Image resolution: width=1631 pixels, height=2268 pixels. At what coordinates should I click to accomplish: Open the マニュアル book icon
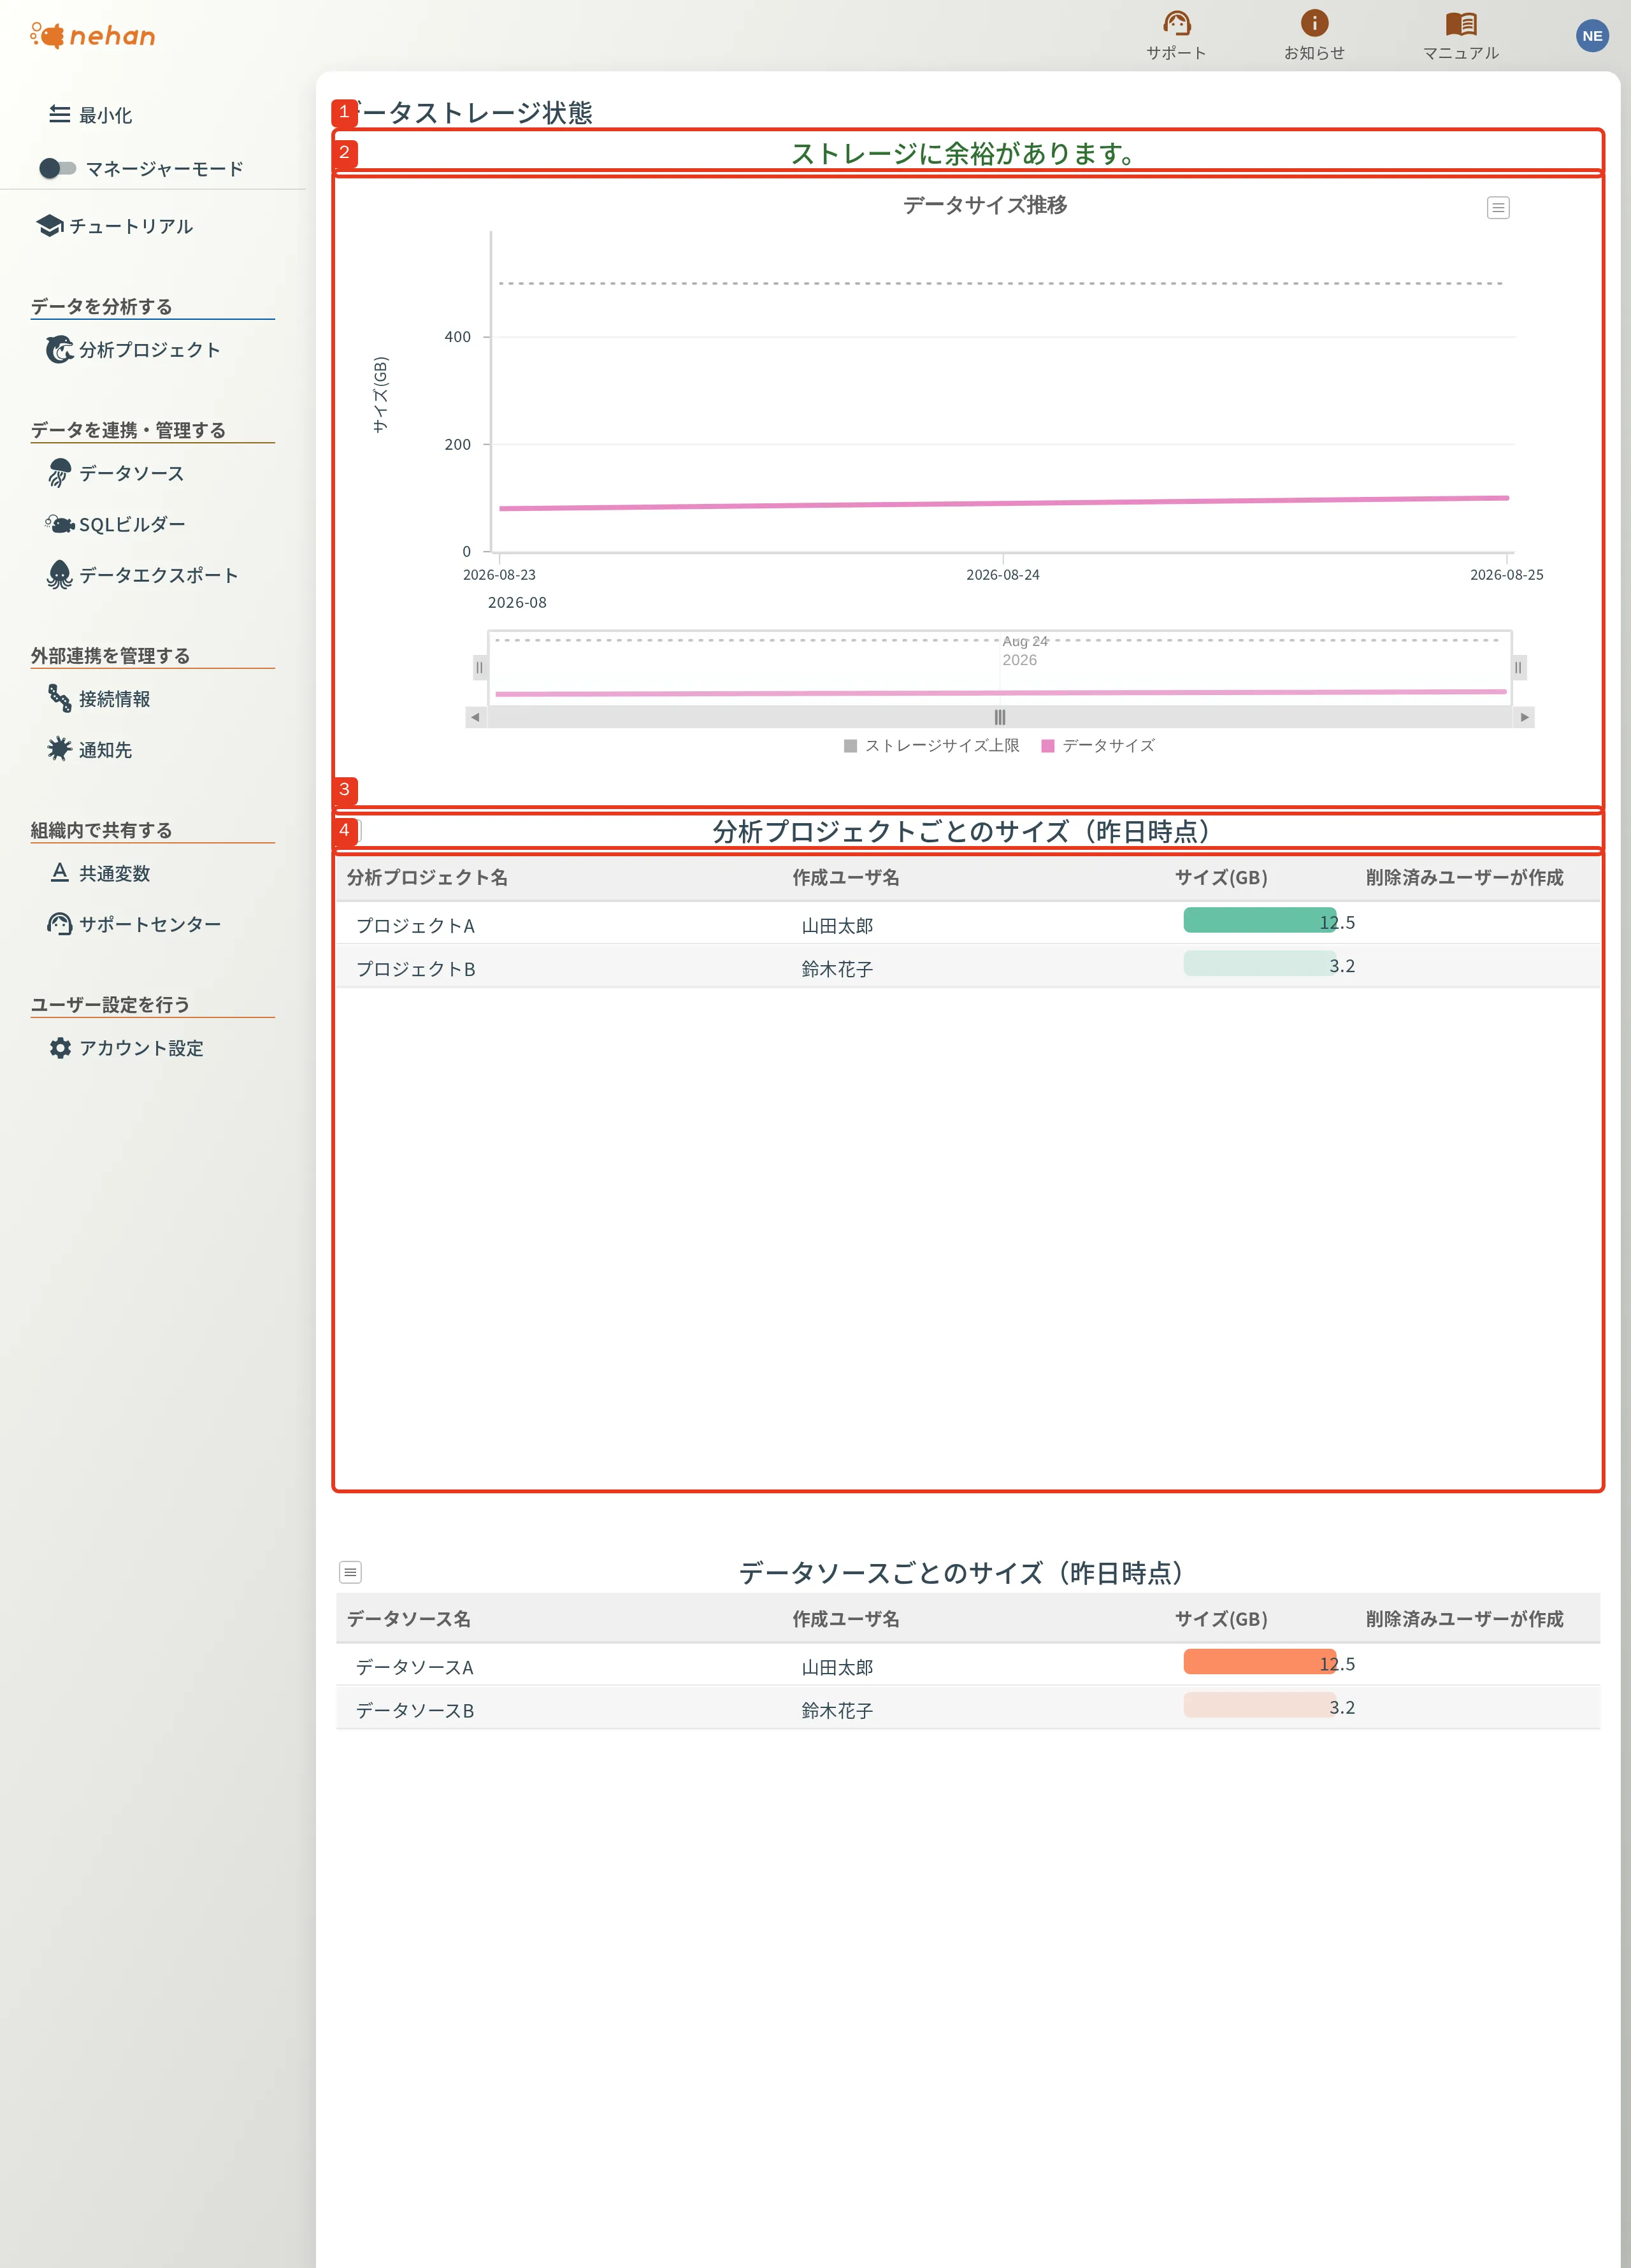coord(1461,23)
